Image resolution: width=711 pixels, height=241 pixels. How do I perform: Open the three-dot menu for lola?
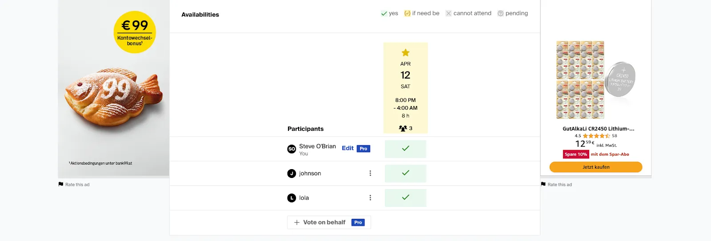[370, 198]
